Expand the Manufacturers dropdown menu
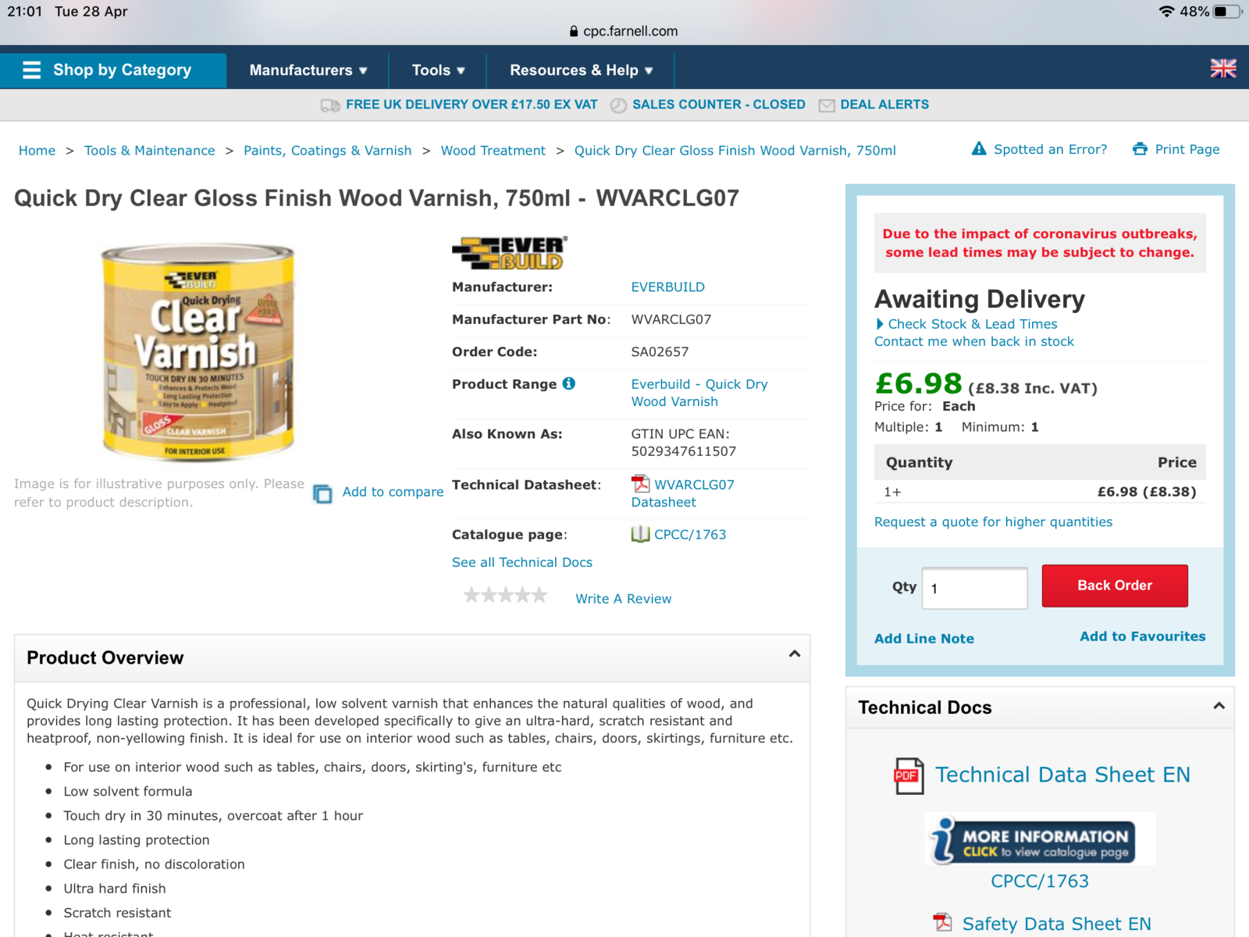The width and height of the screenshot is (1249, 937). tap(308, 70)
